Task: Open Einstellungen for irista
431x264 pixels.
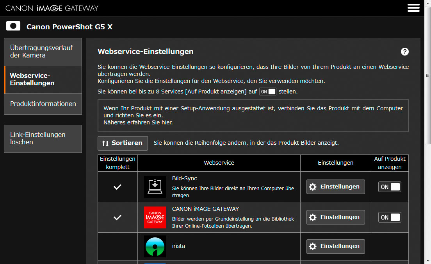Action: 335,246
